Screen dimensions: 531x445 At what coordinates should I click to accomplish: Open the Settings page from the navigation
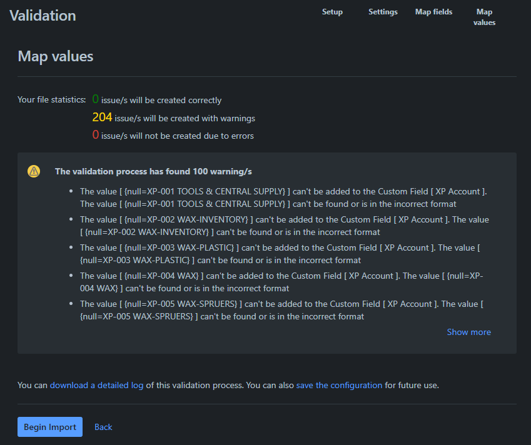(x=383, y=12)
